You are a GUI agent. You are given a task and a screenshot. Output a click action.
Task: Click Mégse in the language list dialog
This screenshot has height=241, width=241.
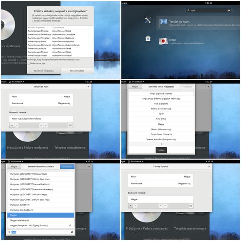click(x=135, y=87)
